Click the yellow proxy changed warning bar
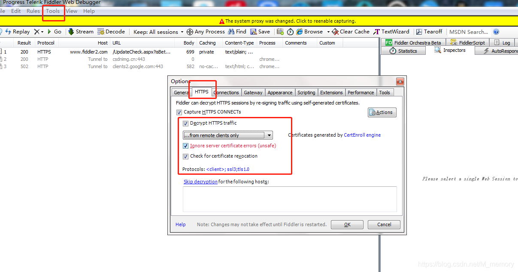 pyautogui.click(x=259, y=21)
